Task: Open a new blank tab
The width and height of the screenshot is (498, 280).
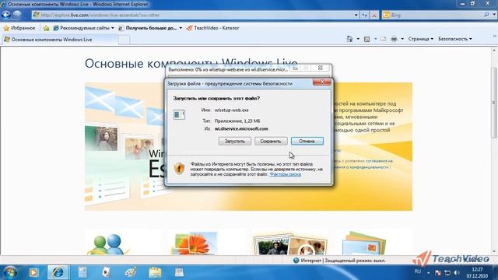Action: [124, 40]
